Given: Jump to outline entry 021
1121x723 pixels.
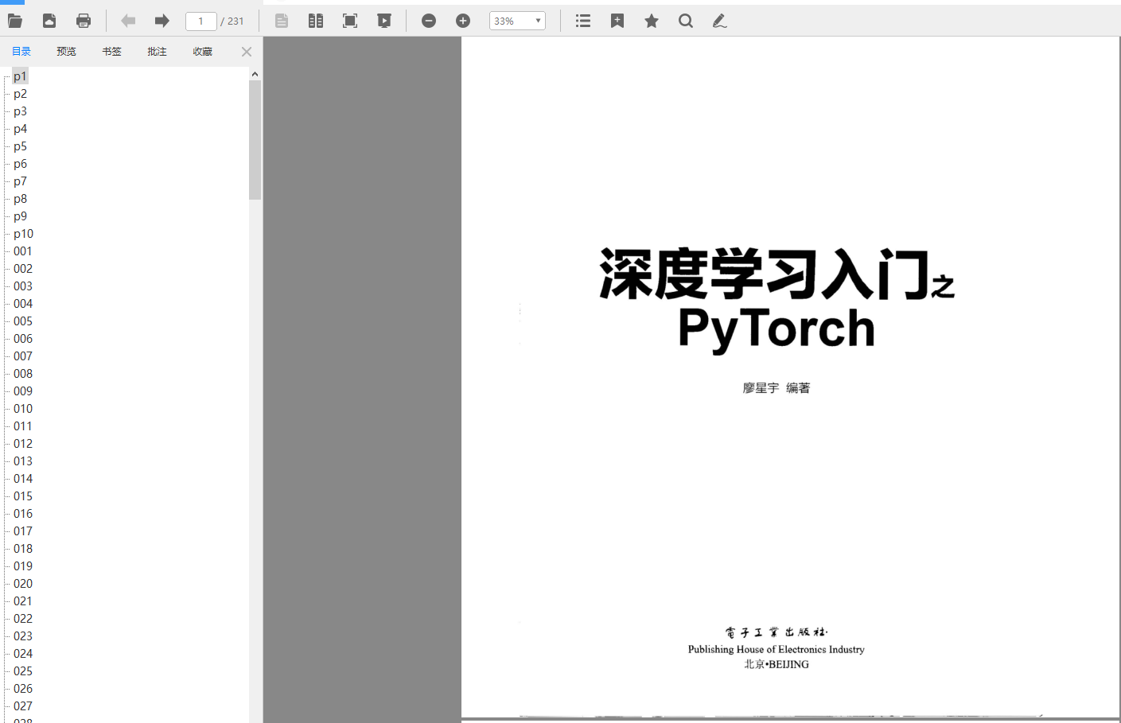Looking at the screenshot, I should tap(23, 601).
